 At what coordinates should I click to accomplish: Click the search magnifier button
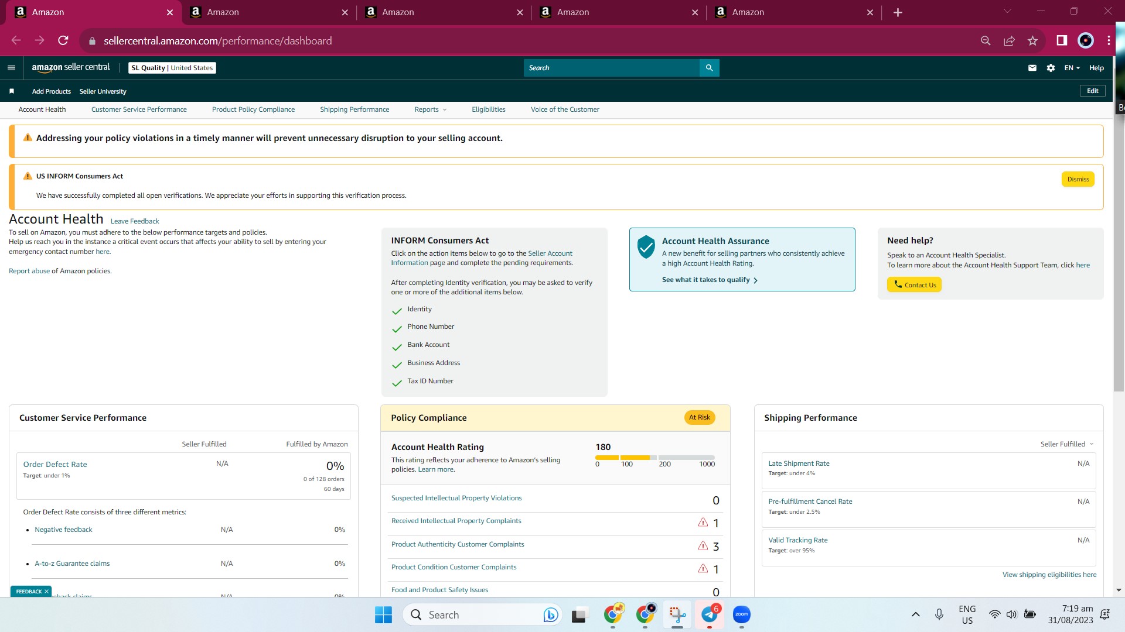(x=709, y=68)
